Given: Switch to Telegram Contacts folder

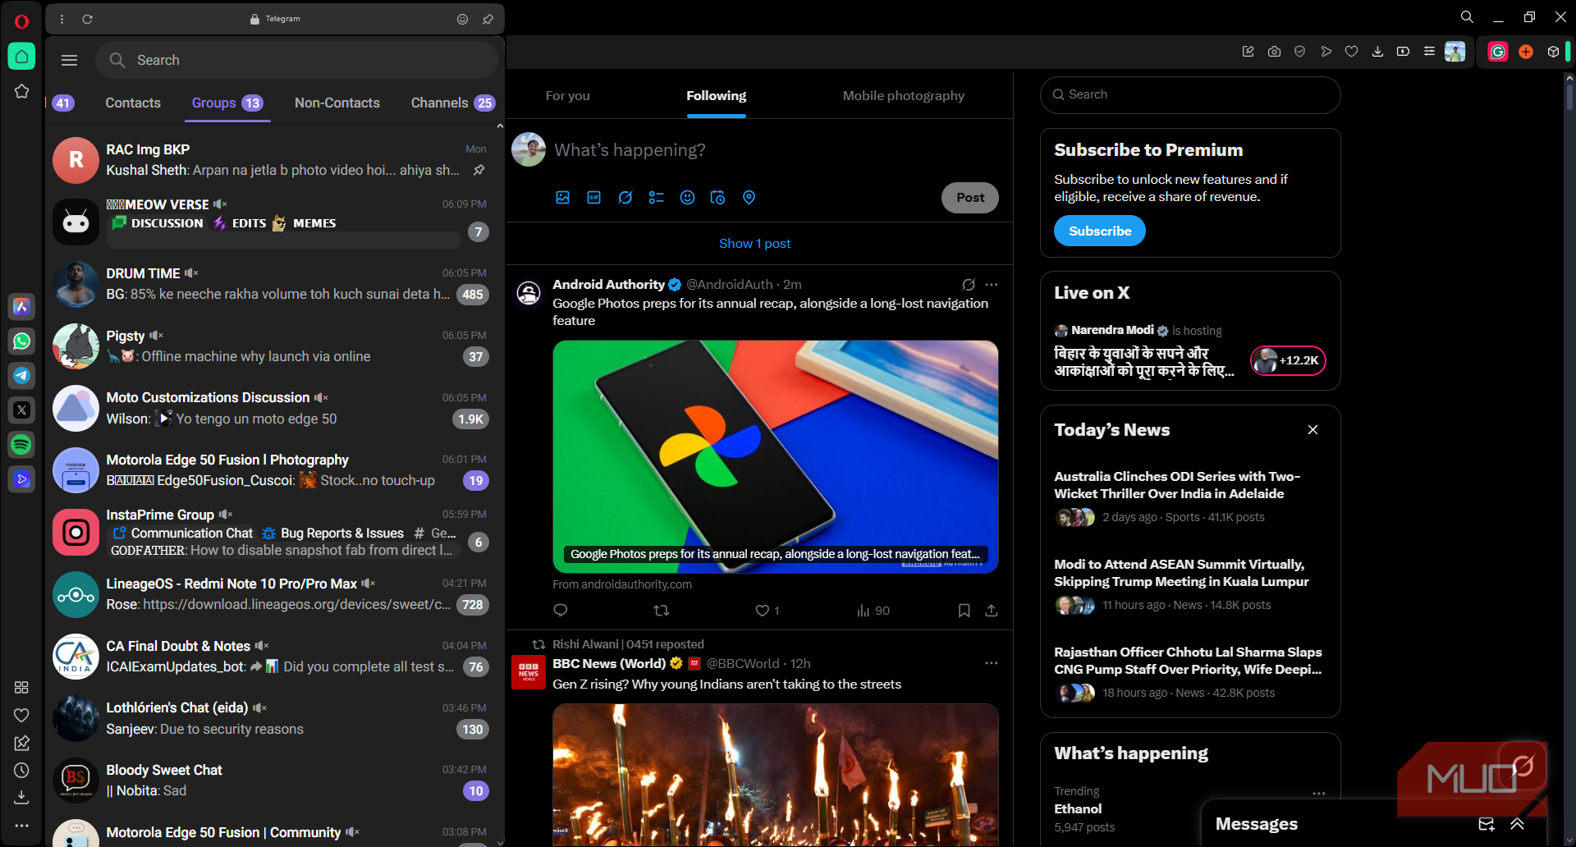Looking at the screenshot, I should 133,103.
